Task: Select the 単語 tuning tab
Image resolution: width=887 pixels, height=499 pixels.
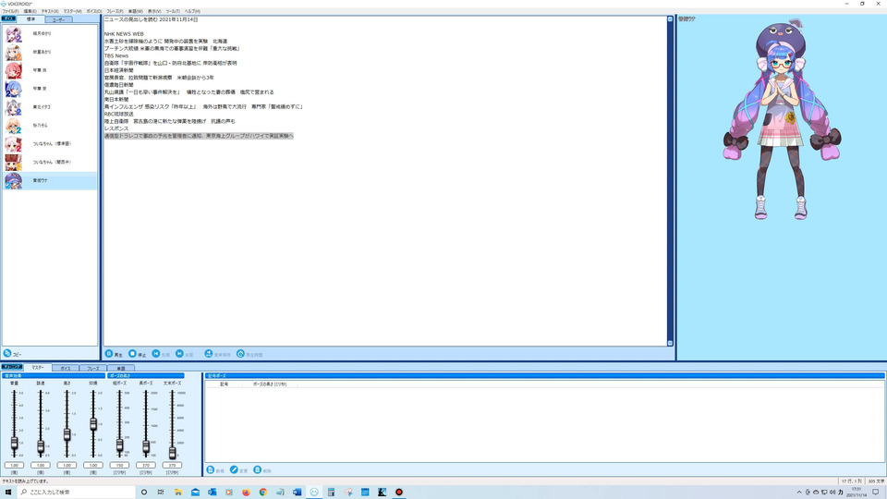Action: pyautogui.click(x=120, y=369)
